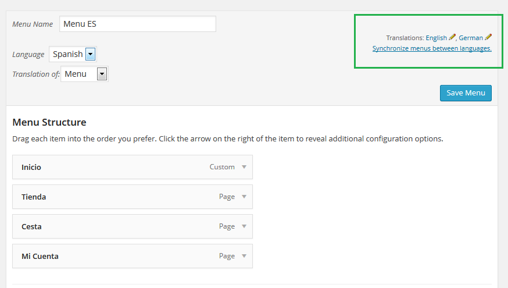508x288 pixels.
Task: Expand the Mi Cuenta item arrow
Action: [244, 256]
